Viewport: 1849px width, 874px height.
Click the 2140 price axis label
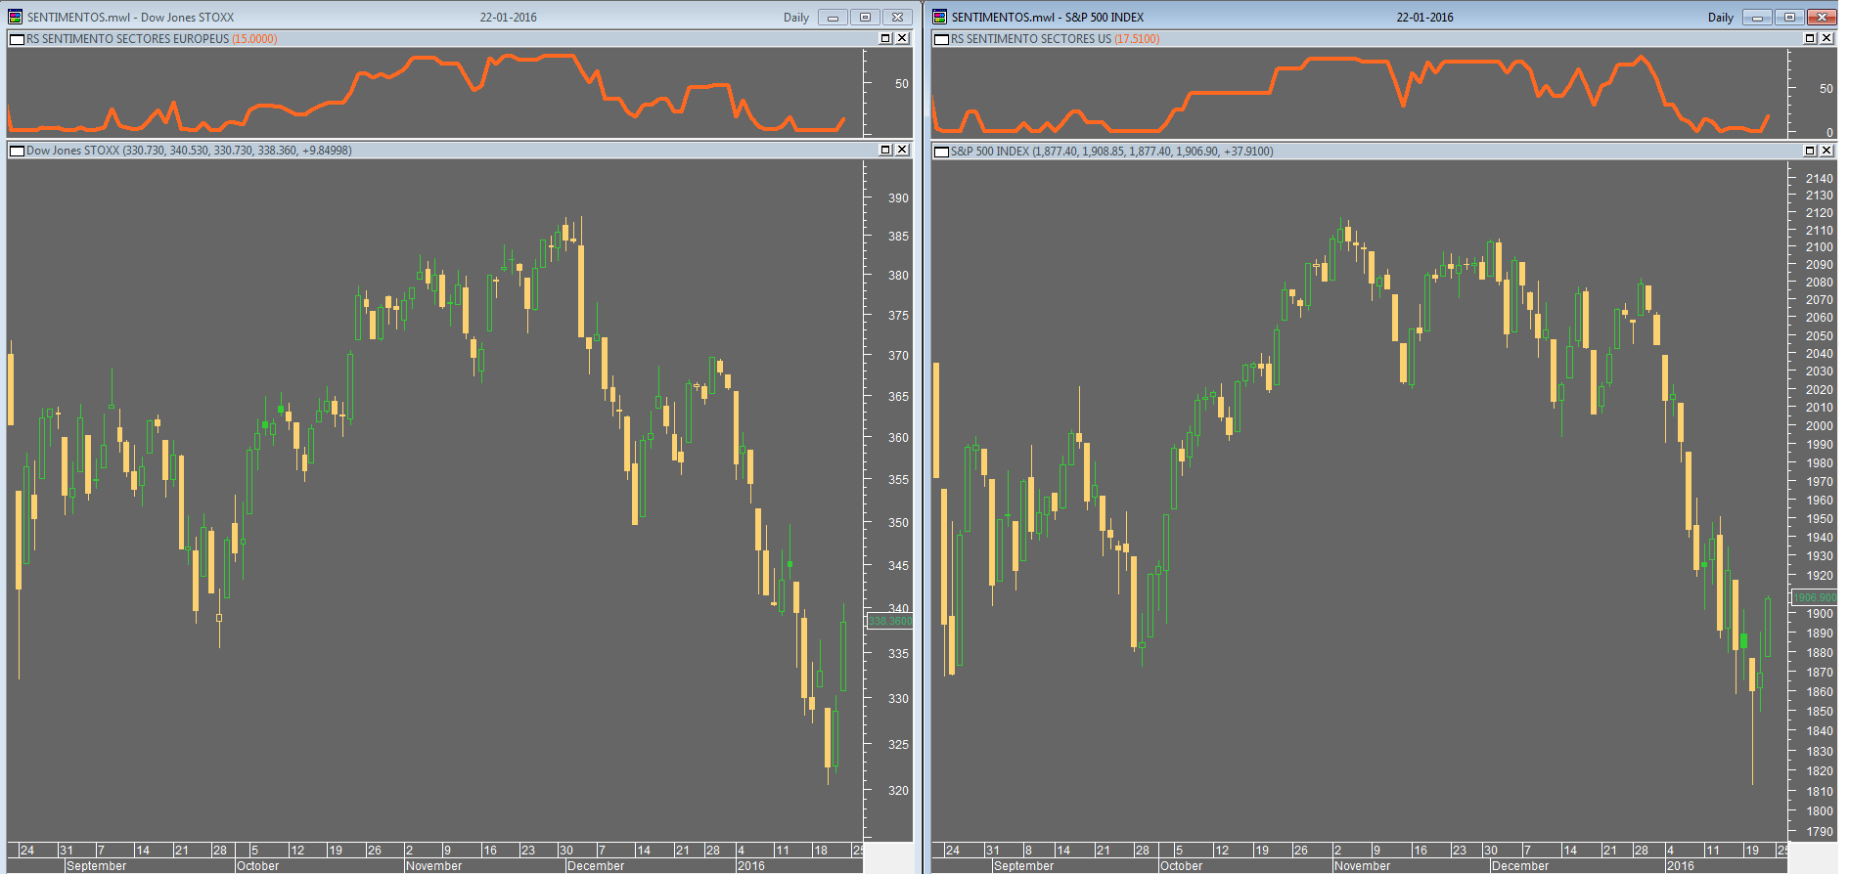click(1820, 178)
